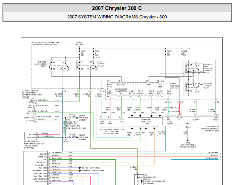Click the 'RADIATOR FAN HIGH RELAY' label
The height and width of the screenshot is (185, 234).
pyautogui.click(x=208, y=86)
